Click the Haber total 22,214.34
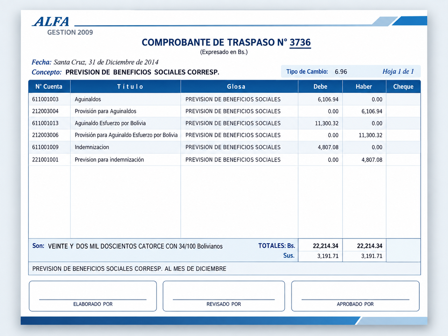 point(370,246)
